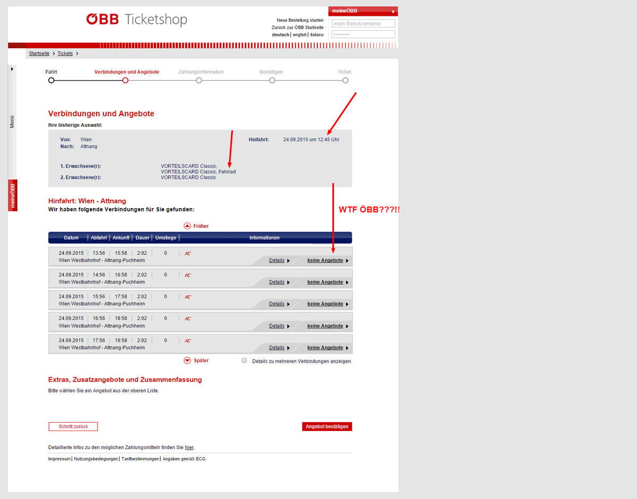Image resolution: width=637 pixels, height=499 pixels.
Task: Click the Früher up-arrow icon
Action: [x=187, y=226]
